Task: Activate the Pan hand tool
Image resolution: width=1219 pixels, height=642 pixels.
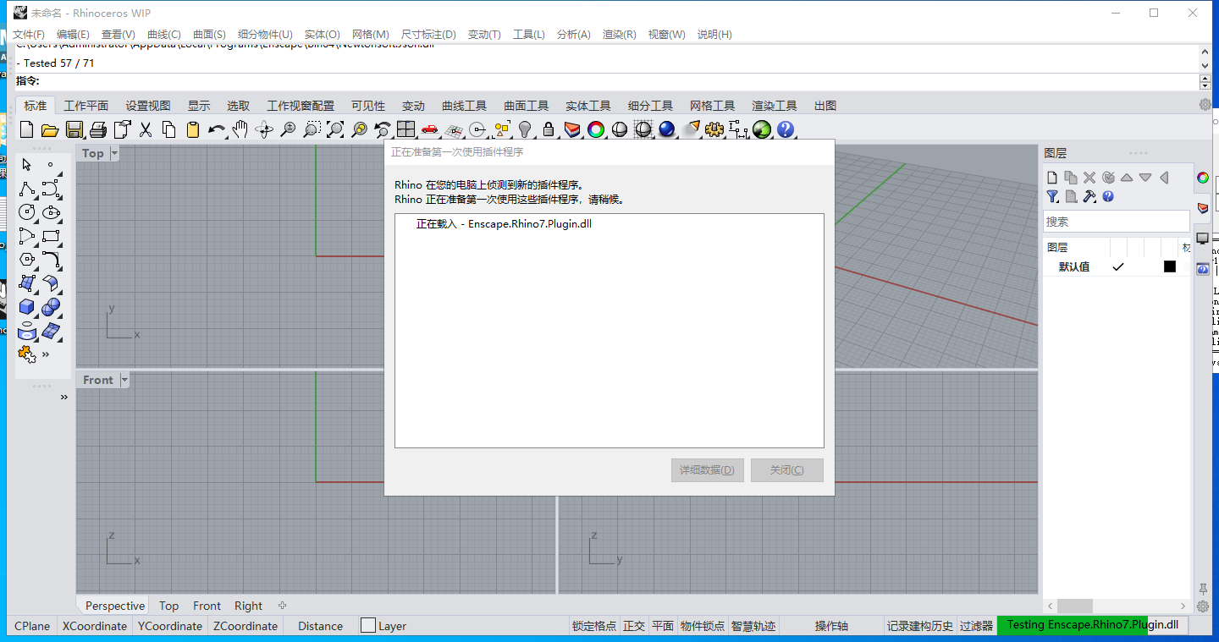Action: 240,129
